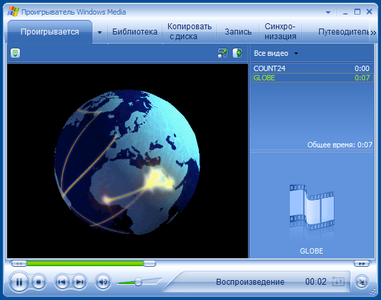This screenshot has height=300, width=381.
Task: Open the Проигрывается tab
Action: coord(50,32)
